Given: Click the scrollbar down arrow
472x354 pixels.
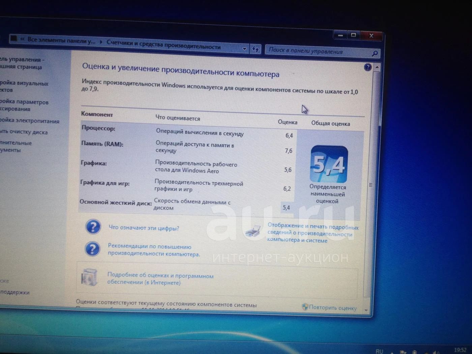Looking at the screenshot, I should point(366,310).
